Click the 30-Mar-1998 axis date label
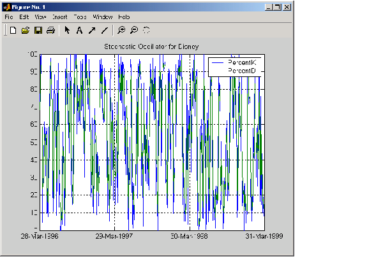This screenshot has width=383, height=259. point(190,236)
